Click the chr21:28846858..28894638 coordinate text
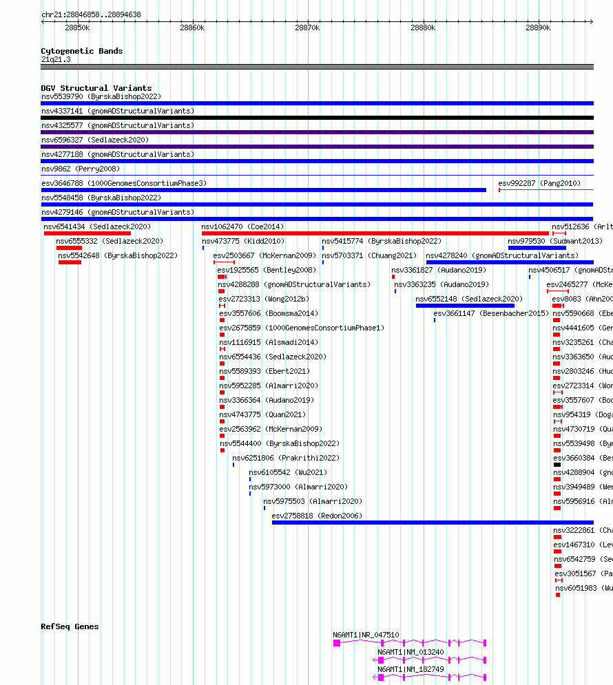The image size is (613, 685). (x=91, y=14)
